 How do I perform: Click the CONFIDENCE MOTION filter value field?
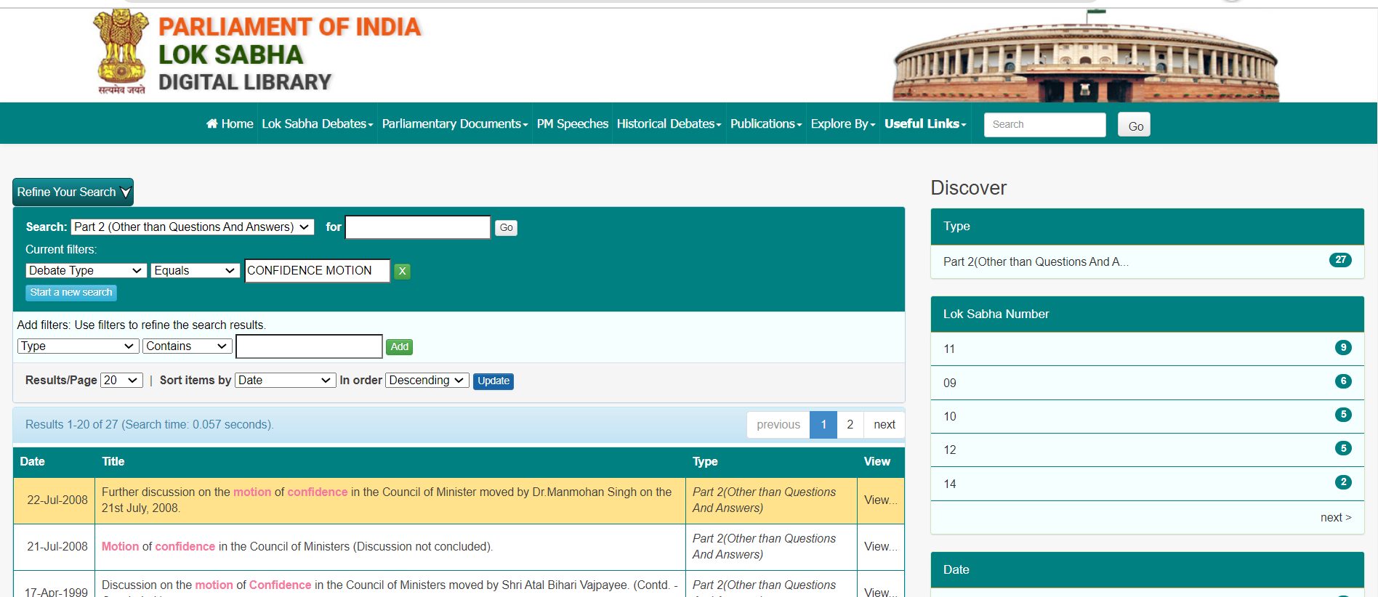tap(318, 270)
